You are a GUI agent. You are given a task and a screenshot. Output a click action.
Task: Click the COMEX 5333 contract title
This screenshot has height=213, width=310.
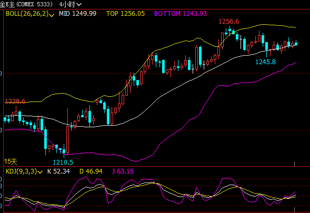tap(26, 4)
